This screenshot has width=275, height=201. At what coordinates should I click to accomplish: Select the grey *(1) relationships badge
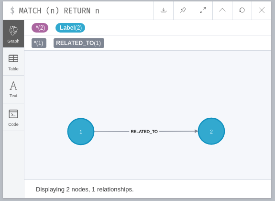[x=39, y=43]
